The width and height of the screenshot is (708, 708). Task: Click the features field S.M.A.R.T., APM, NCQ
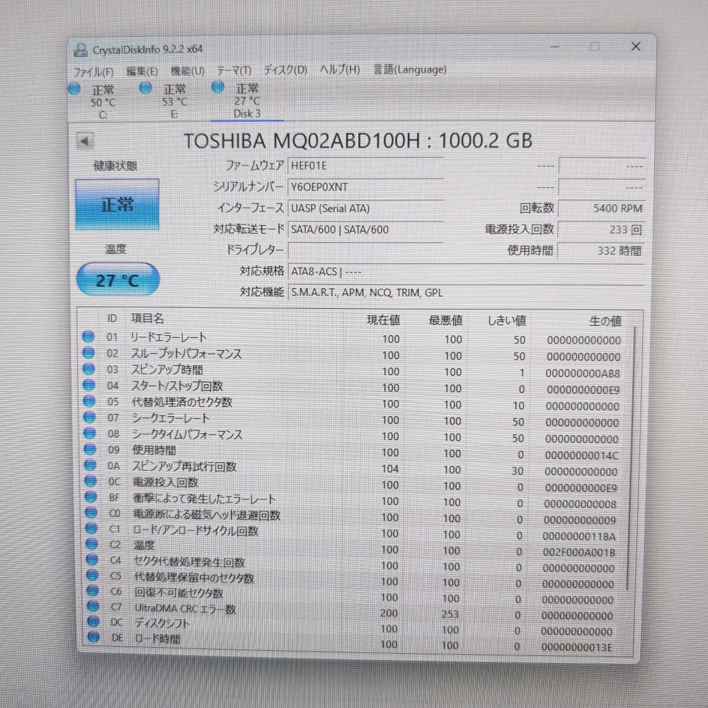(465, 293)
